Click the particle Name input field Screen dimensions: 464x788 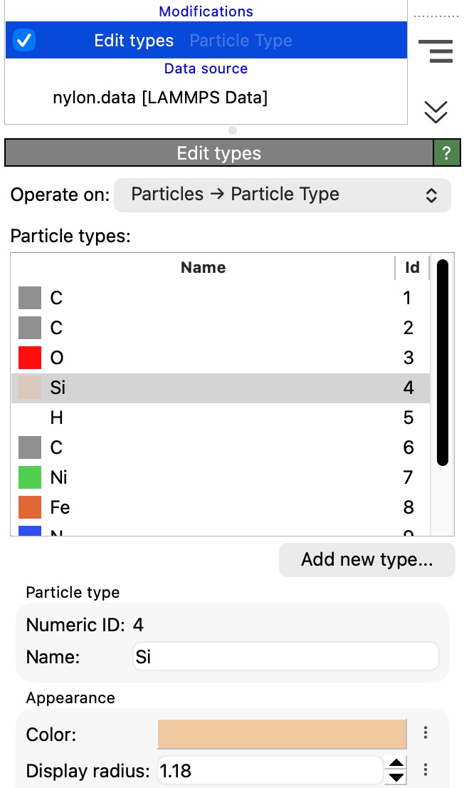click(285, 656)
